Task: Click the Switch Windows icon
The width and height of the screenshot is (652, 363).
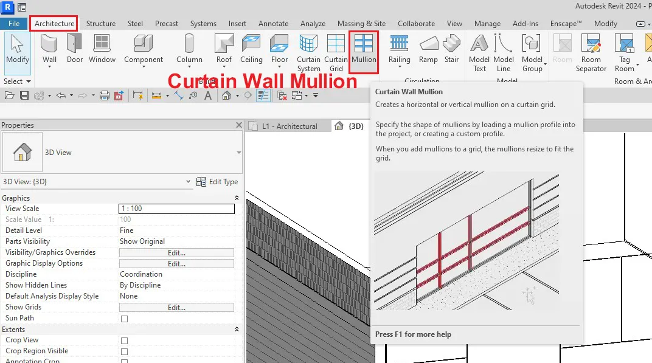Action: (297, 95)
